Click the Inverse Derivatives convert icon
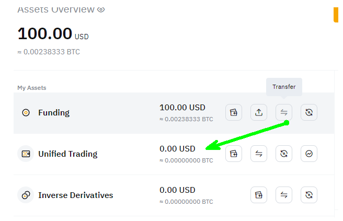 pos(309,195)
